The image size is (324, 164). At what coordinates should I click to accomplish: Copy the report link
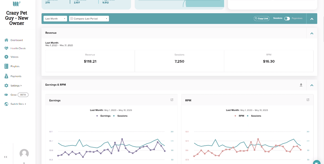262,19
